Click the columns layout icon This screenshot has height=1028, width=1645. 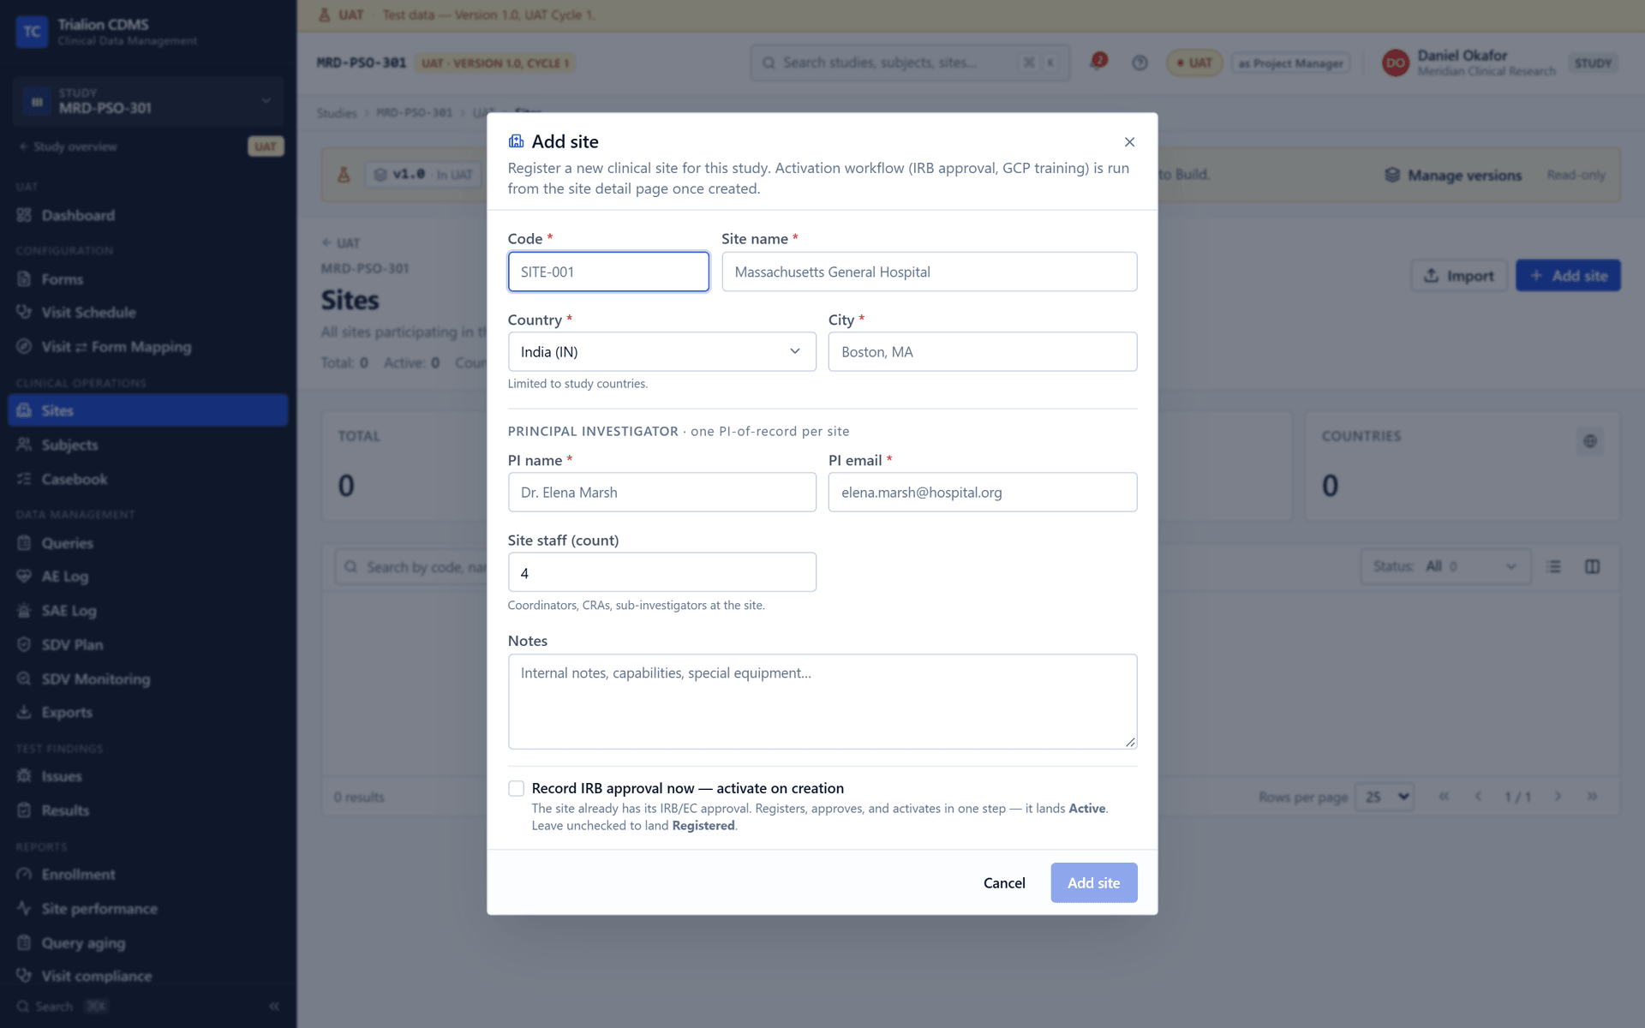tap(1592, 566)
